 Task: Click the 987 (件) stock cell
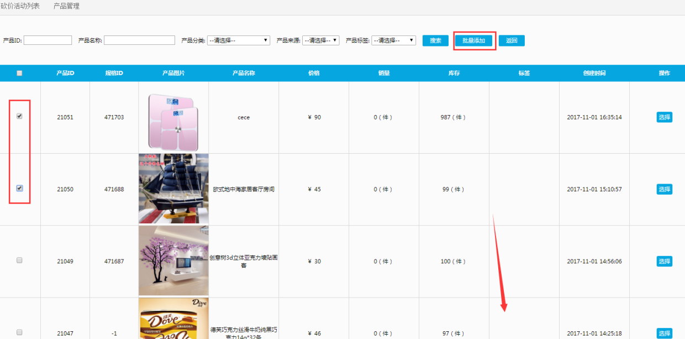pyautogui.click(x=454, y=117)
